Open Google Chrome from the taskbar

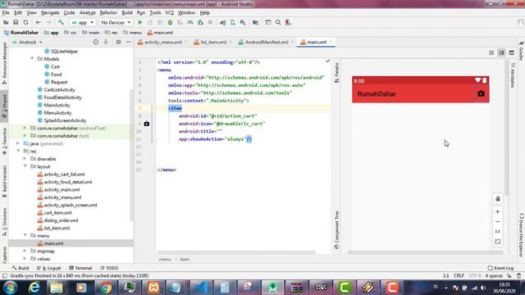point(105,288)
